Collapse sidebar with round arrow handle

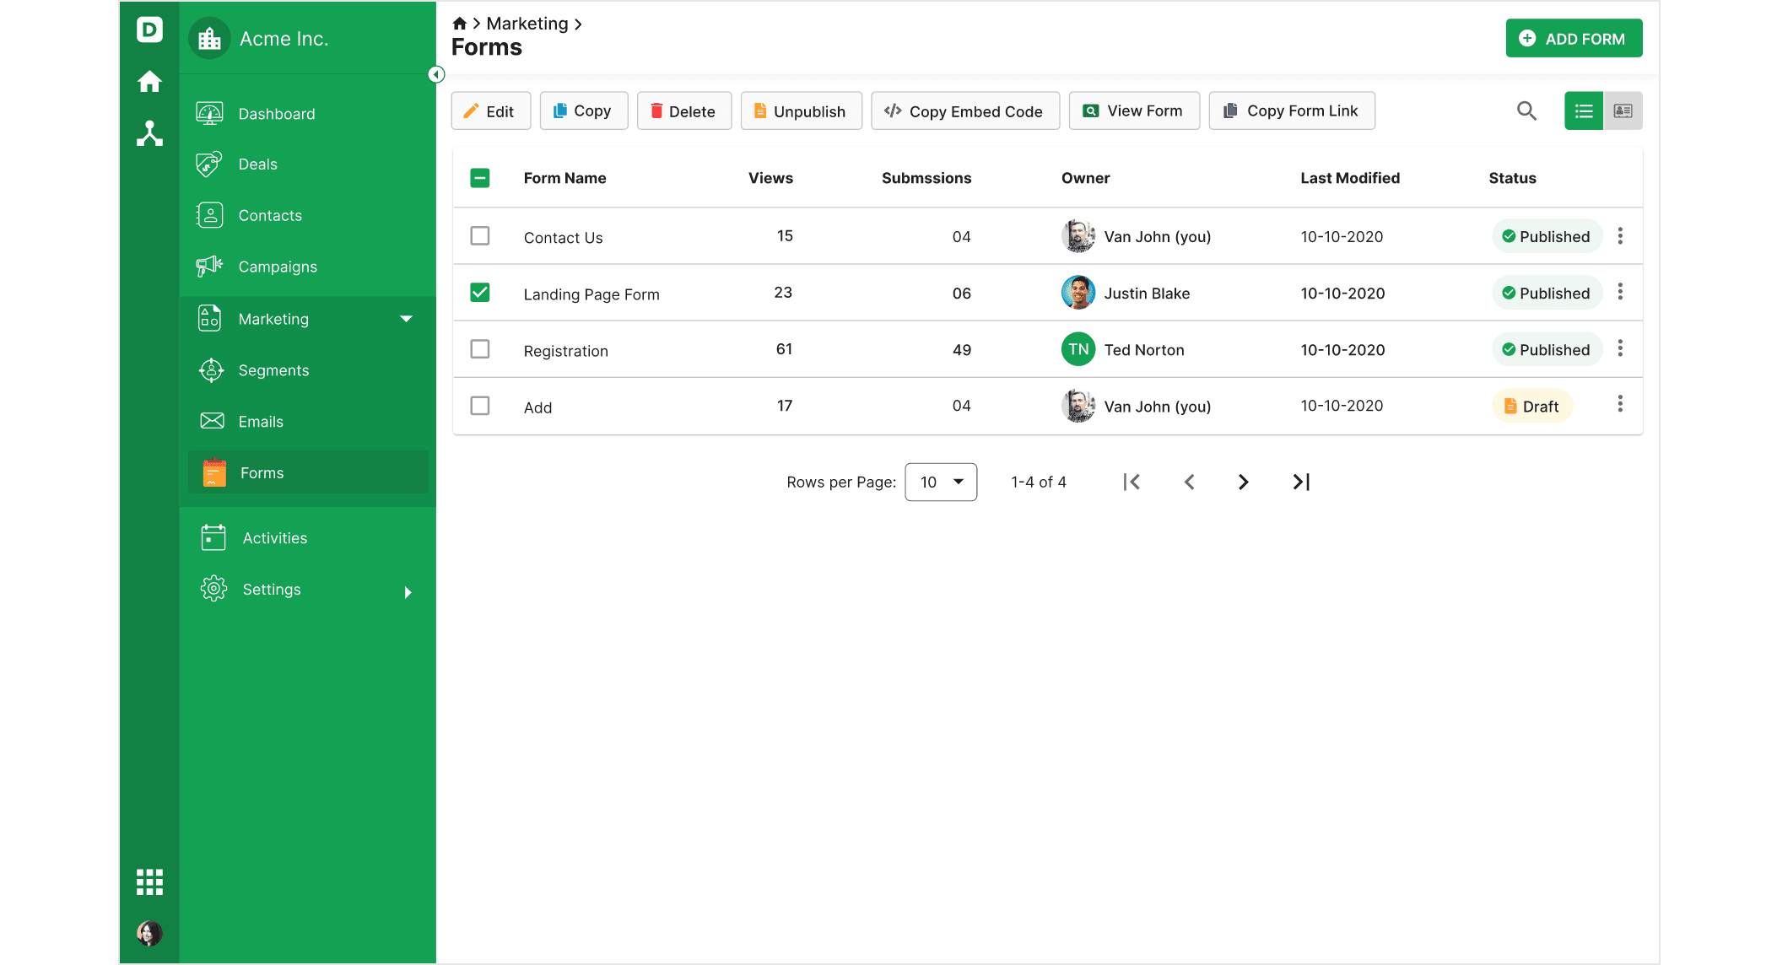435,74
